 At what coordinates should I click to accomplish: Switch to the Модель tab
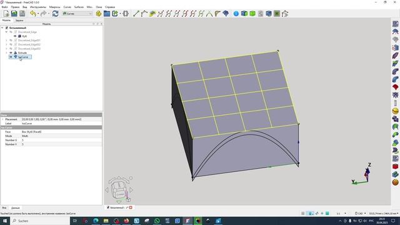pos(6,20)
